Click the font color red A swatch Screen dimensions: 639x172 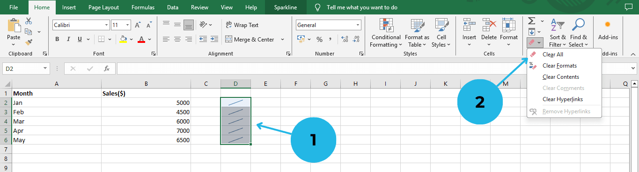point(141,39)
